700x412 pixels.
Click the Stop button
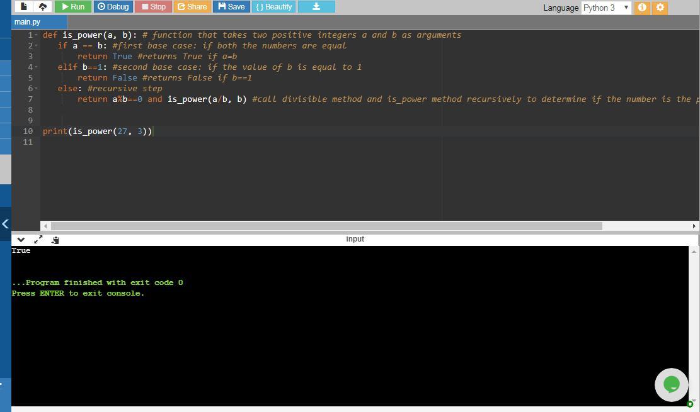coord(154,6)
